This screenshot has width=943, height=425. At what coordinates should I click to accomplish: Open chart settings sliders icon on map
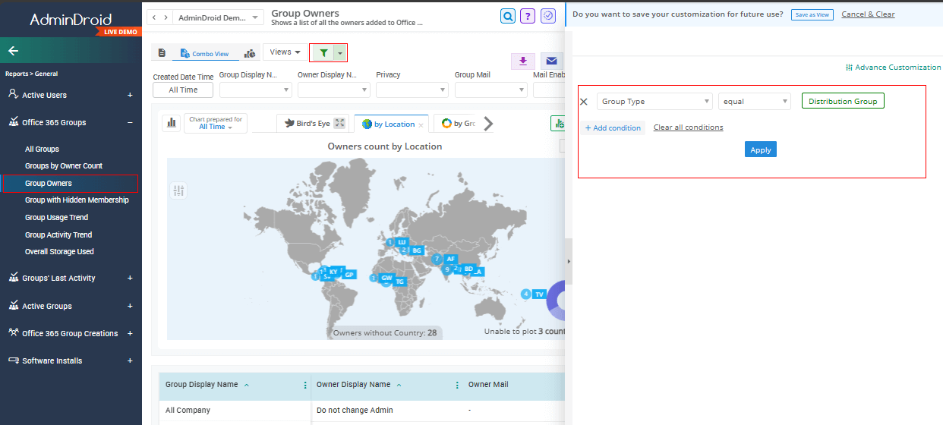179,190
